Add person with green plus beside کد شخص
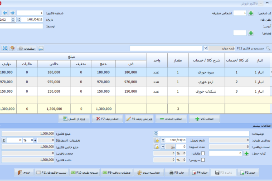The height and width of the screenshot is (181, 272). (x=251, y=13)
